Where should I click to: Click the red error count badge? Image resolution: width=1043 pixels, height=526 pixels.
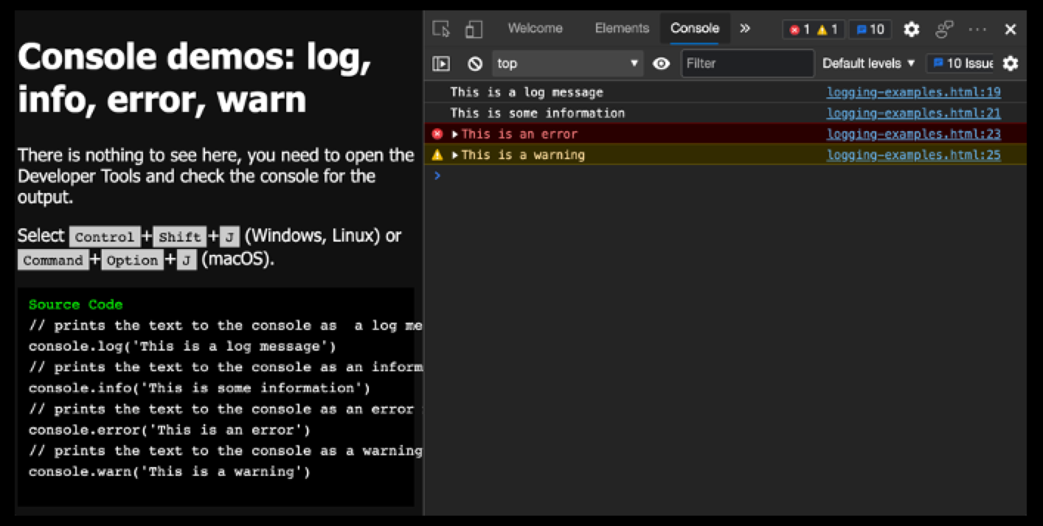[800, 29]
